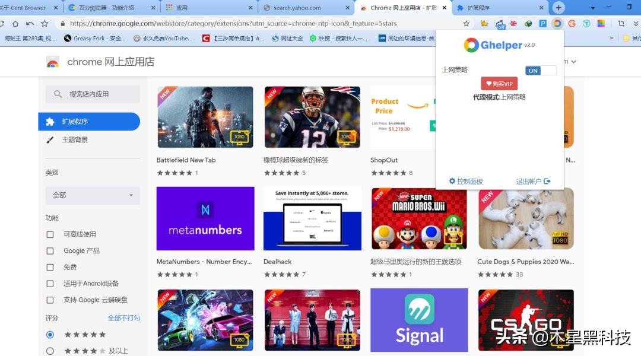
Task: Switch to search.yahoo.com tab
Action: [306, 8]
